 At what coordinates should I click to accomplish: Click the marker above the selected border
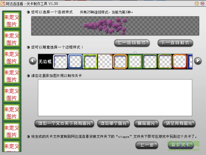(135, 53)
